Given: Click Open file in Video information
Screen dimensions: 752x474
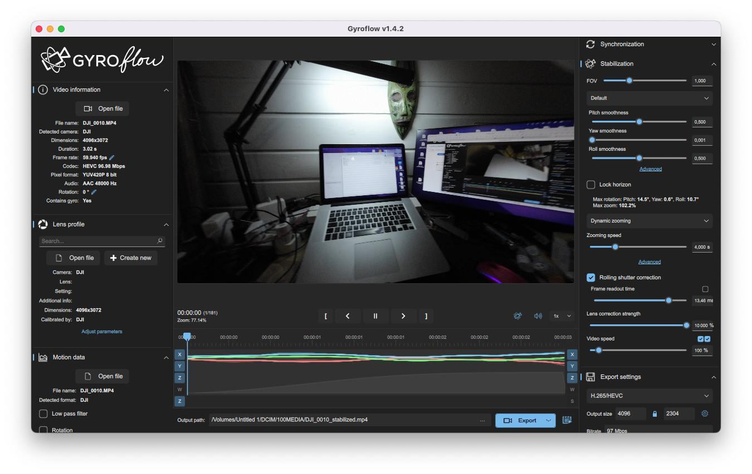Looking at the screenshot, I should click(102, 108).
